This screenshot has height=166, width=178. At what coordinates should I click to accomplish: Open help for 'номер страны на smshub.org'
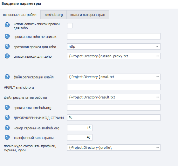coord(7,128)
